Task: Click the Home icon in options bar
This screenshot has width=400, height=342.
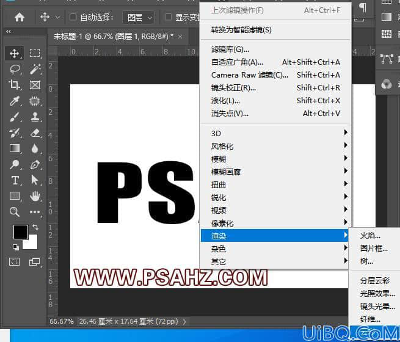Action: coord(20,17)
